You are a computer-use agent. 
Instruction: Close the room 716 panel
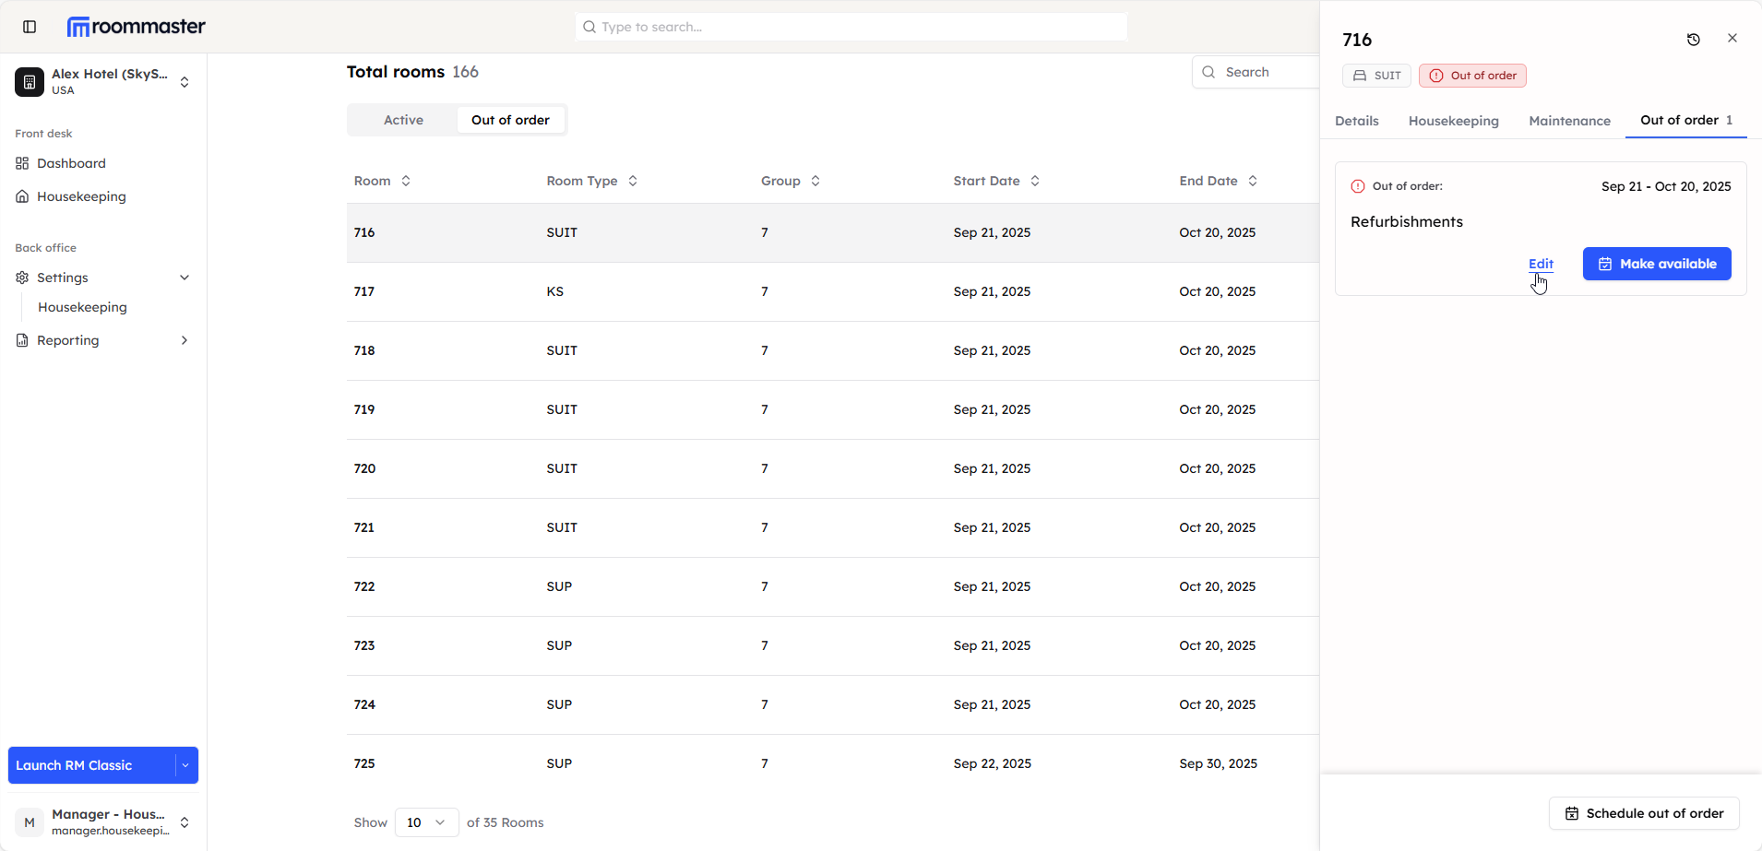pyautogui.click(x=1732, y=39)
